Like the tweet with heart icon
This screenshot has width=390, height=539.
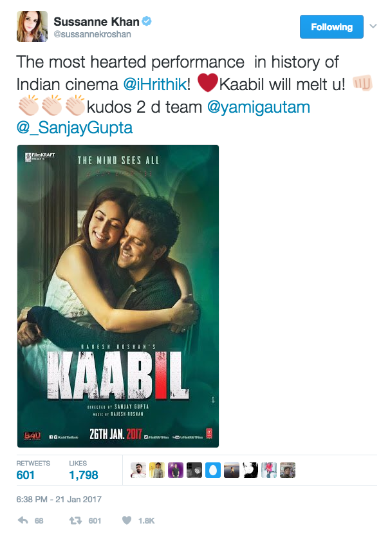127,520
